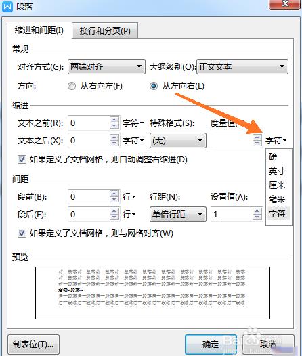Click the 段前(B) input field
Image resolution: width=302 pixels, height=356 pixels.
89,197
